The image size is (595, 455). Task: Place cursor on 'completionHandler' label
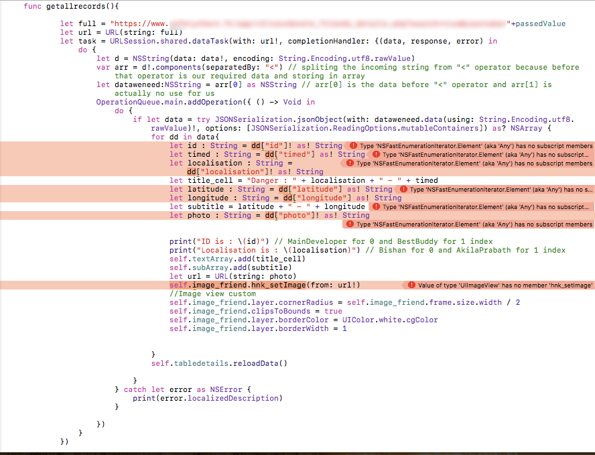(x=326, y=41)
